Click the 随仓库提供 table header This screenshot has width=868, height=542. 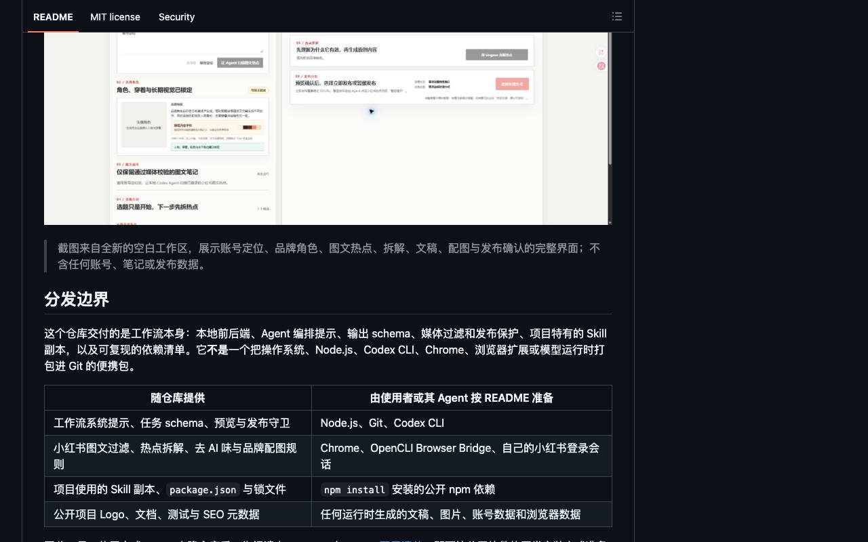pos(178,398)
